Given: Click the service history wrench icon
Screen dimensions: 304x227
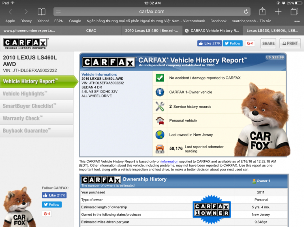Looking at the screenshot, I should [x=160, y=106].
